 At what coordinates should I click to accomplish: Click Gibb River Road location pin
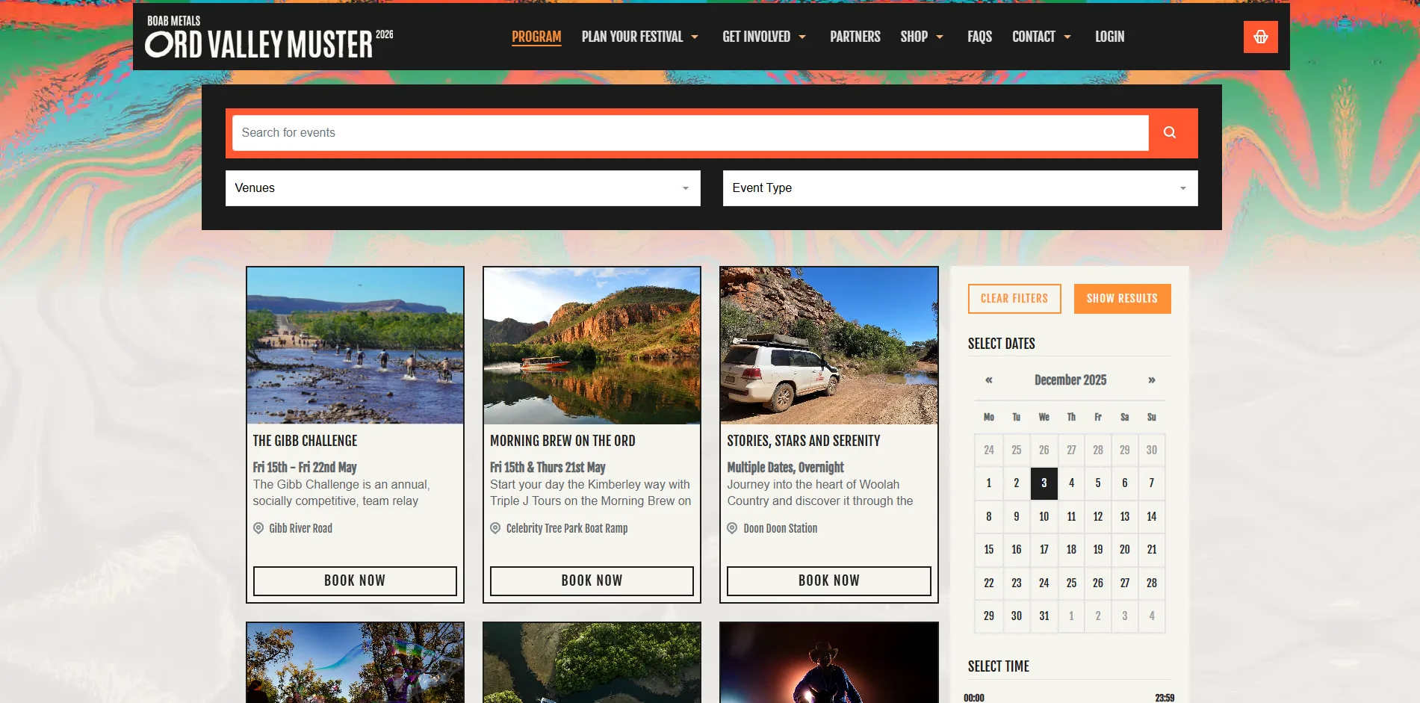258,528
